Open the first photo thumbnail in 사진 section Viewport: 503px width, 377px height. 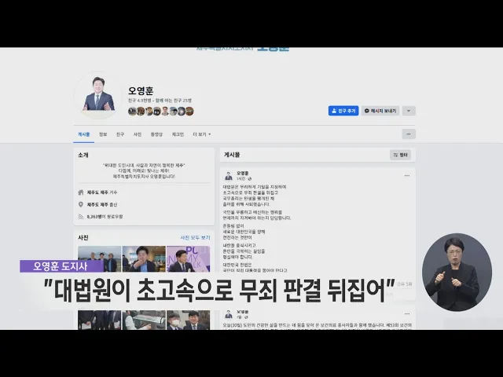[100, 259]
